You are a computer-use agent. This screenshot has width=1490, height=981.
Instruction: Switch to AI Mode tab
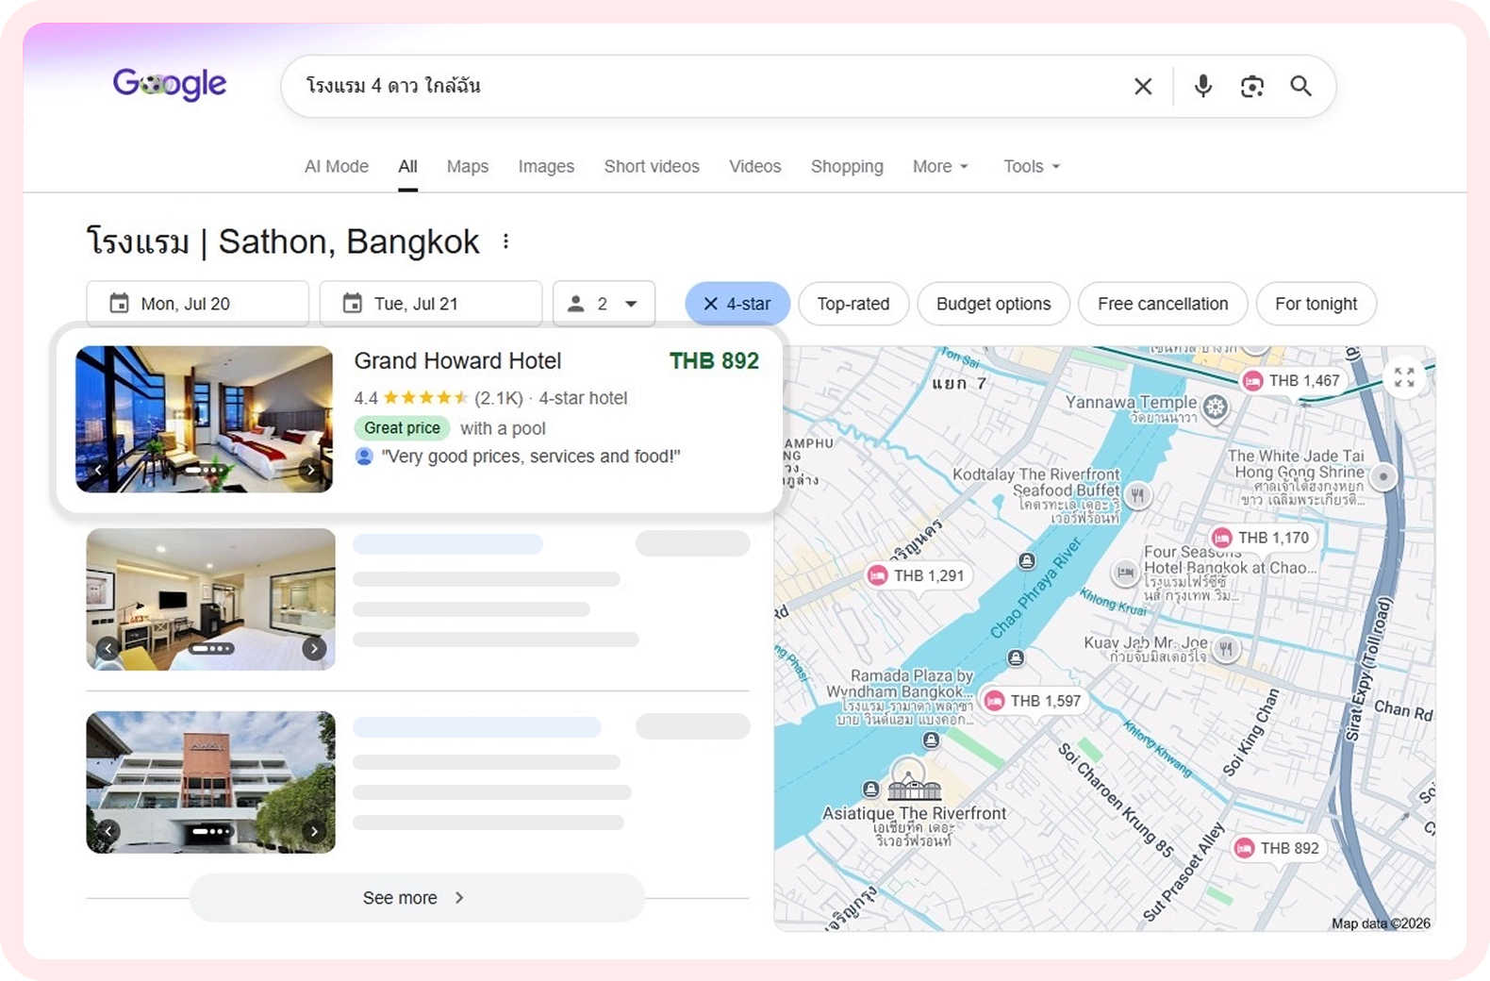pos(337,167)
